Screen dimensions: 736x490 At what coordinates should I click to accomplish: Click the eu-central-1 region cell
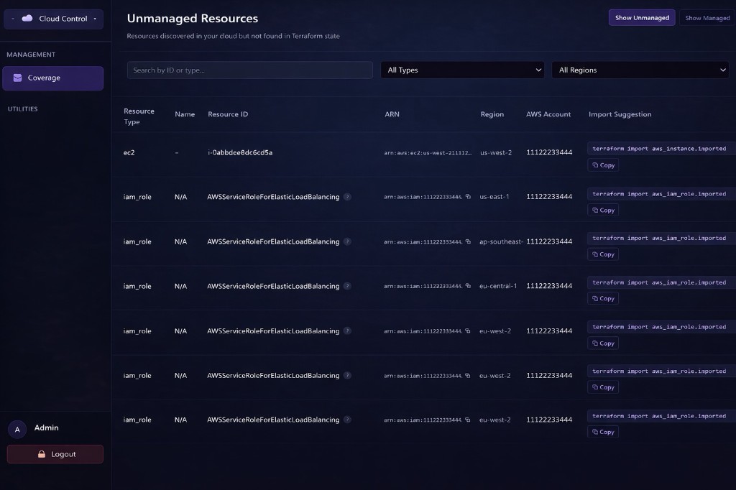point(498,286)
